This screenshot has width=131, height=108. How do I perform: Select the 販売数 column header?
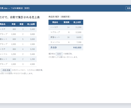67,22
